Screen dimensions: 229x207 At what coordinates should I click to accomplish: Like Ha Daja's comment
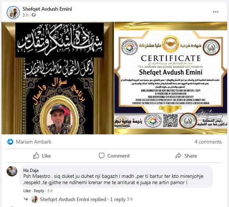(27, 191)
